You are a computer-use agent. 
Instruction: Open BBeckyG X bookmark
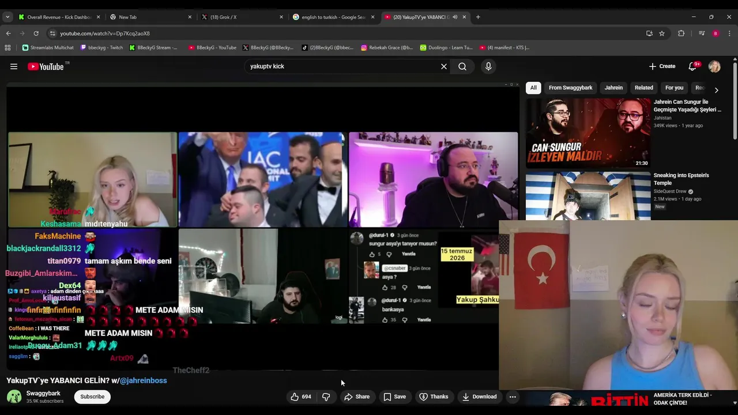click(268, 48)
